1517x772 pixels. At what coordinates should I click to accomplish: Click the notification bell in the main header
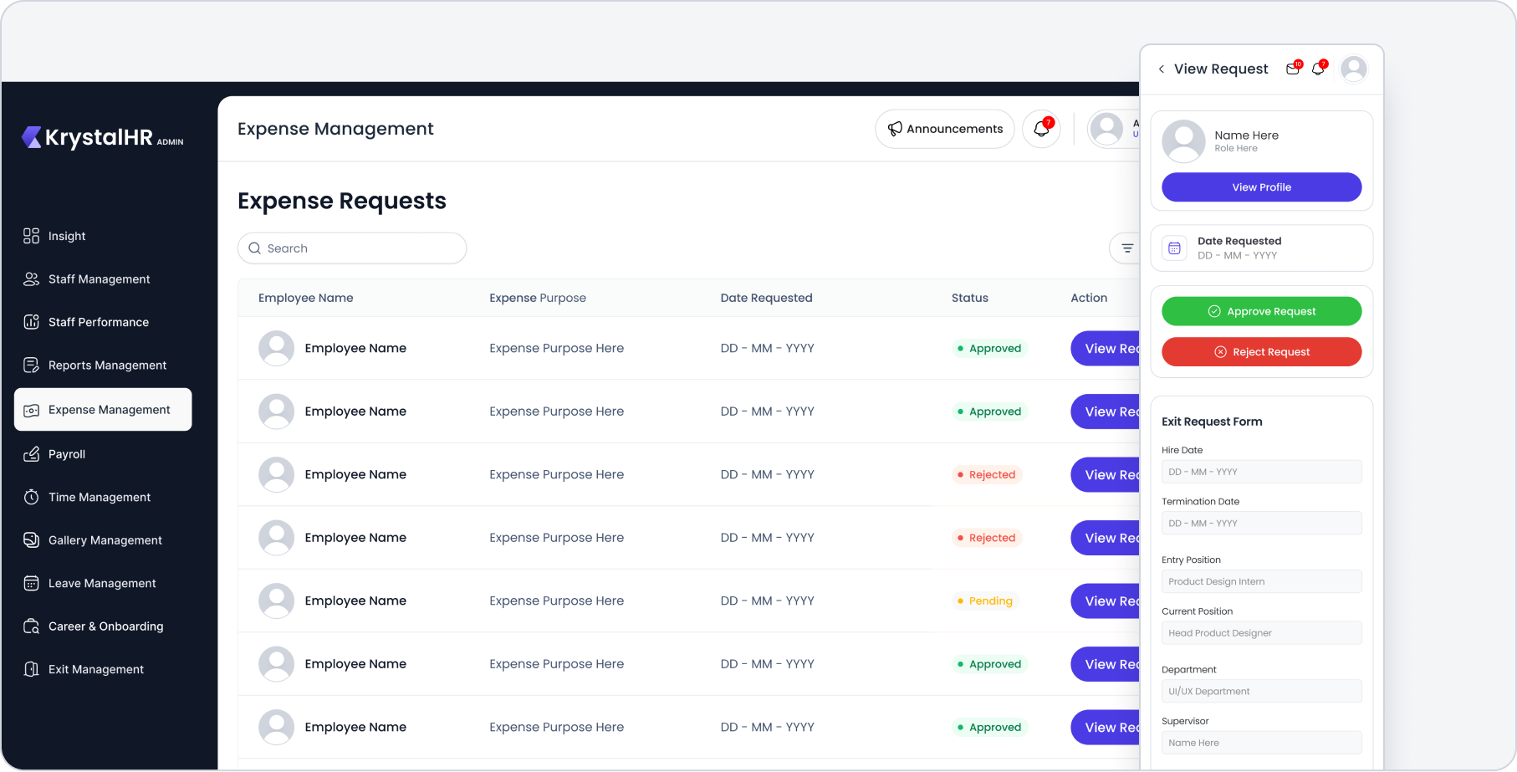(x=1041, y=129)
